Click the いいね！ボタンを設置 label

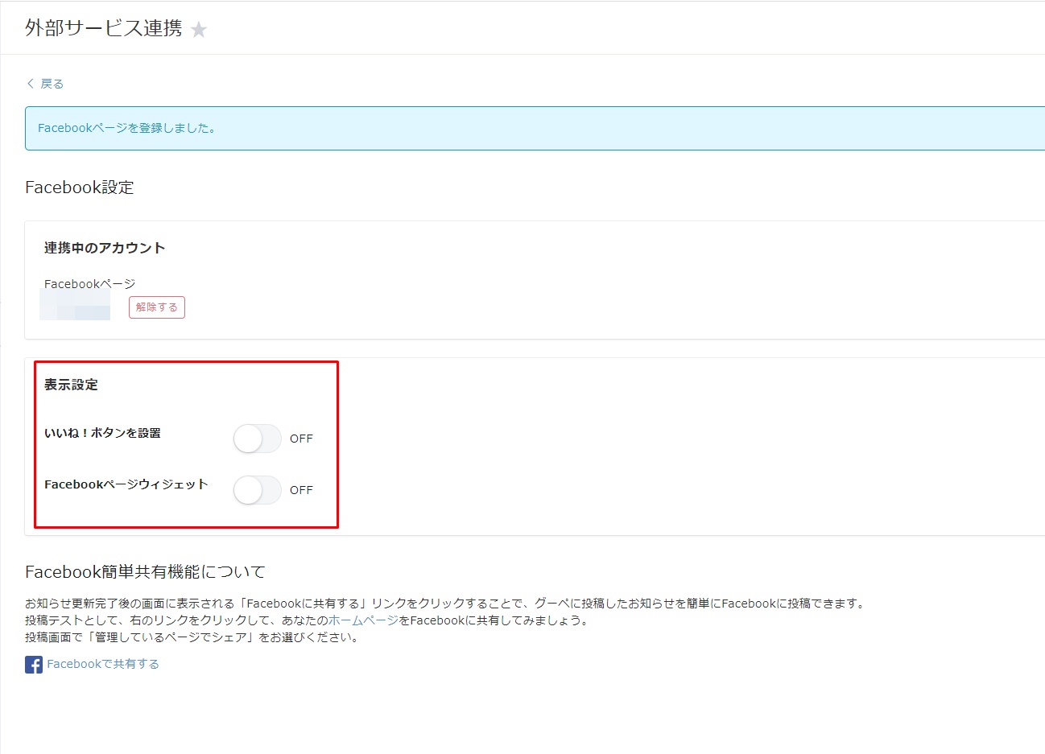coord(102,433)
